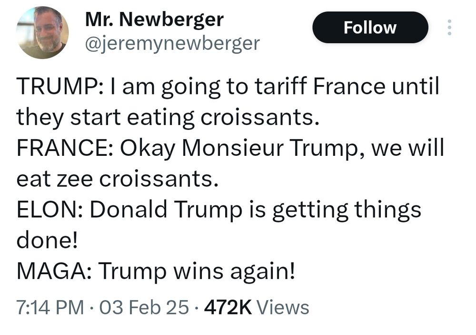Viewport: 476px width, 335px height.
Task: Open the three-dot more options menu
Action: point(448,28)
